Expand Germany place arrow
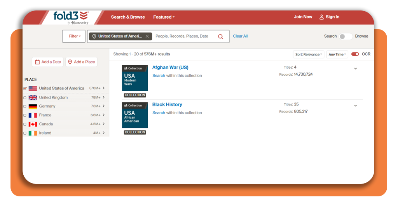Viewport: 398px width, 208px height. (x=103, y=106)
